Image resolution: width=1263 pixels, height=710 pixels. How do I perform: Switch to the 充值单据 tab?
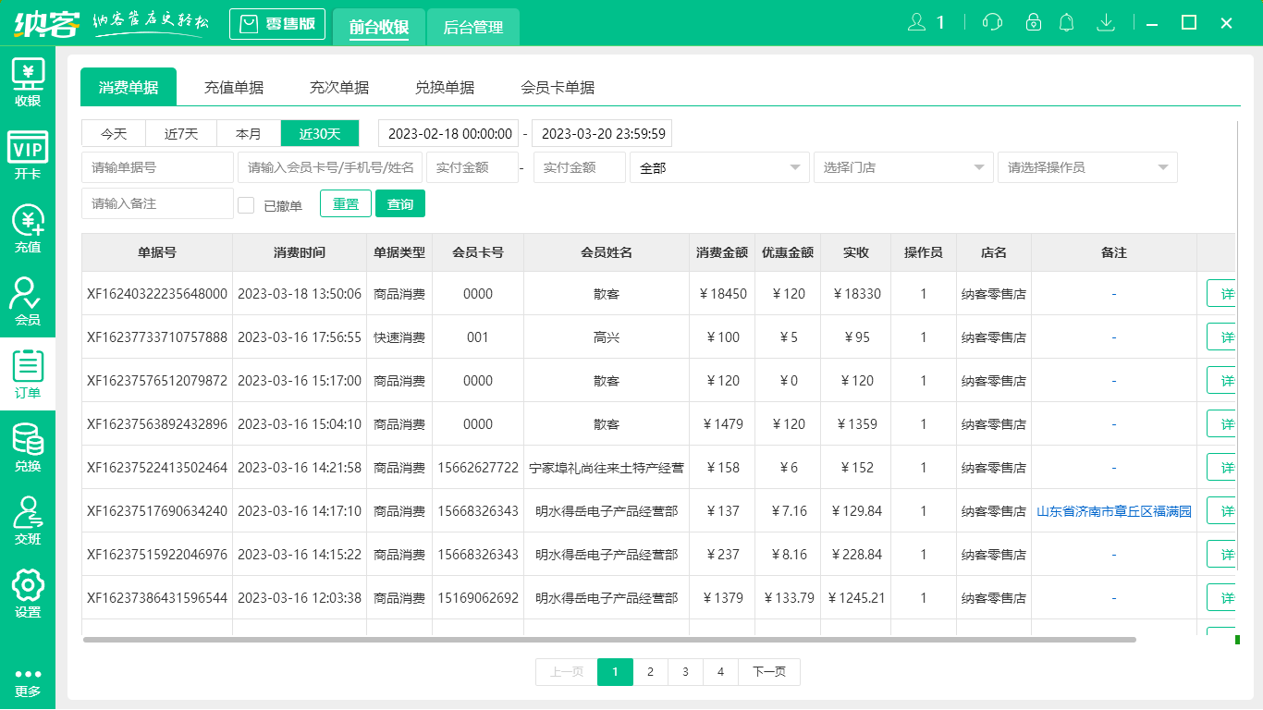234,88
